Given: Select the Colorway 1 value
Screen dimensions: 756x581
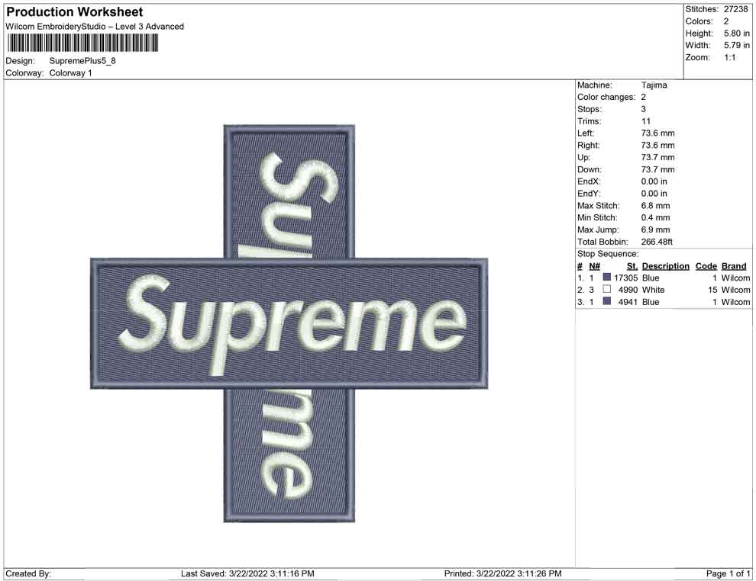Looking at the screenshot, I should pyautogui.click(x=70, y=72).
